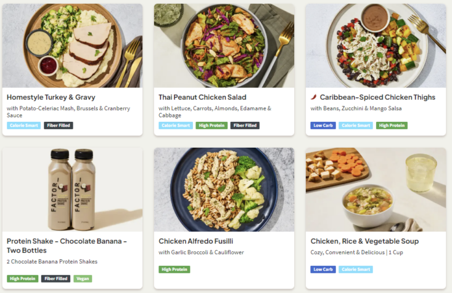Click the Chicken, Rice & Vegetable Soup image

point(376,190)
